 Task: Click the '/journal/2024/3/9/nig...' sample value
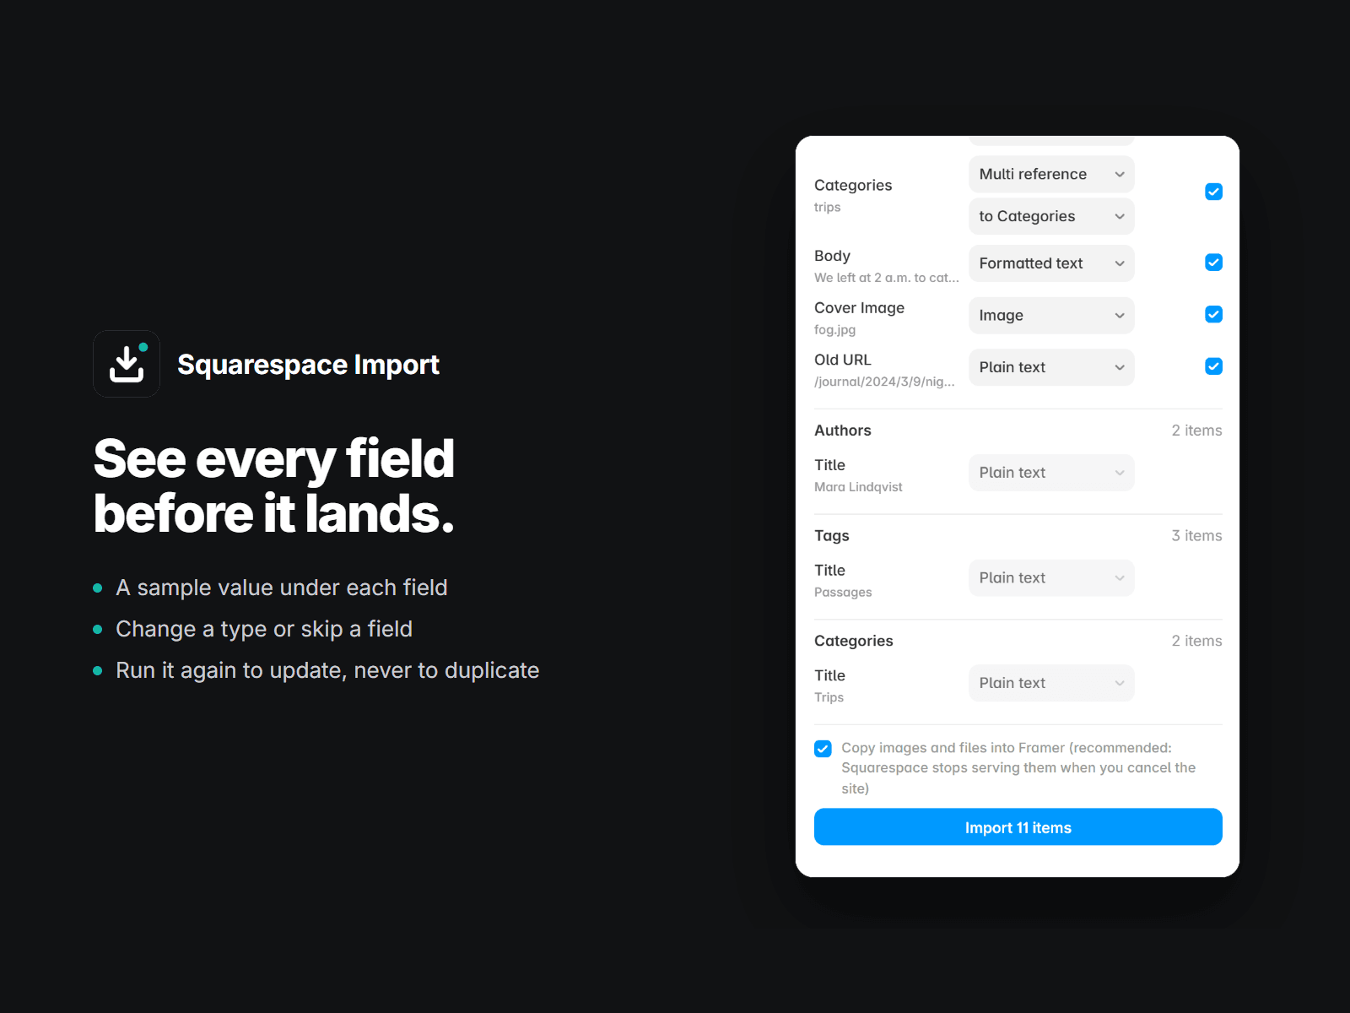(x=884, y=382)
